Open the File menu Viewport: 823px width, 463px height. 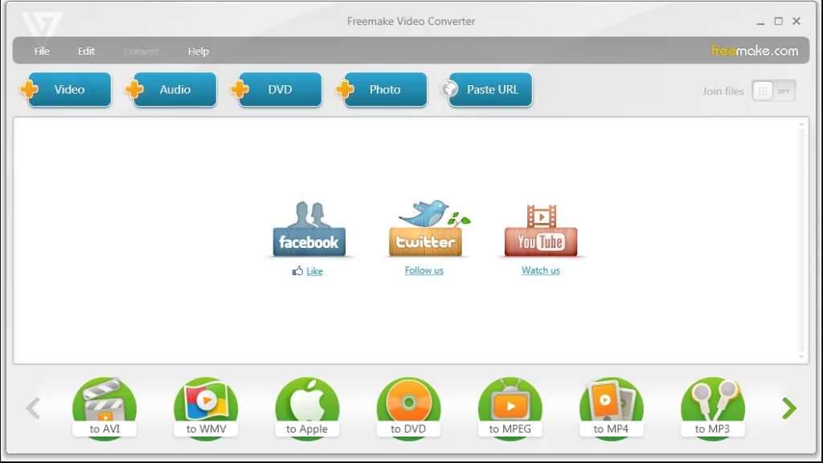(42, 51)
